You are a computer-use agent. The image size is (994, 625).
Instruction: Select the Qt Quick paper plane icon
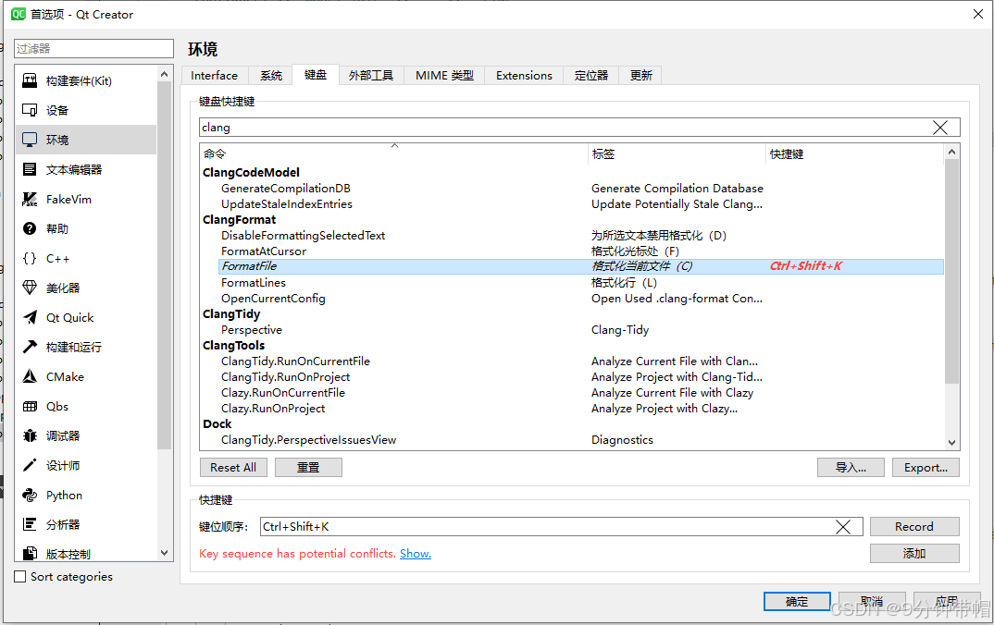click(x=30, y=317)
